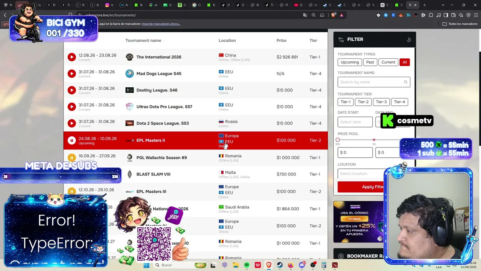Click the $2 926 891 prize value

coord(287,57)
